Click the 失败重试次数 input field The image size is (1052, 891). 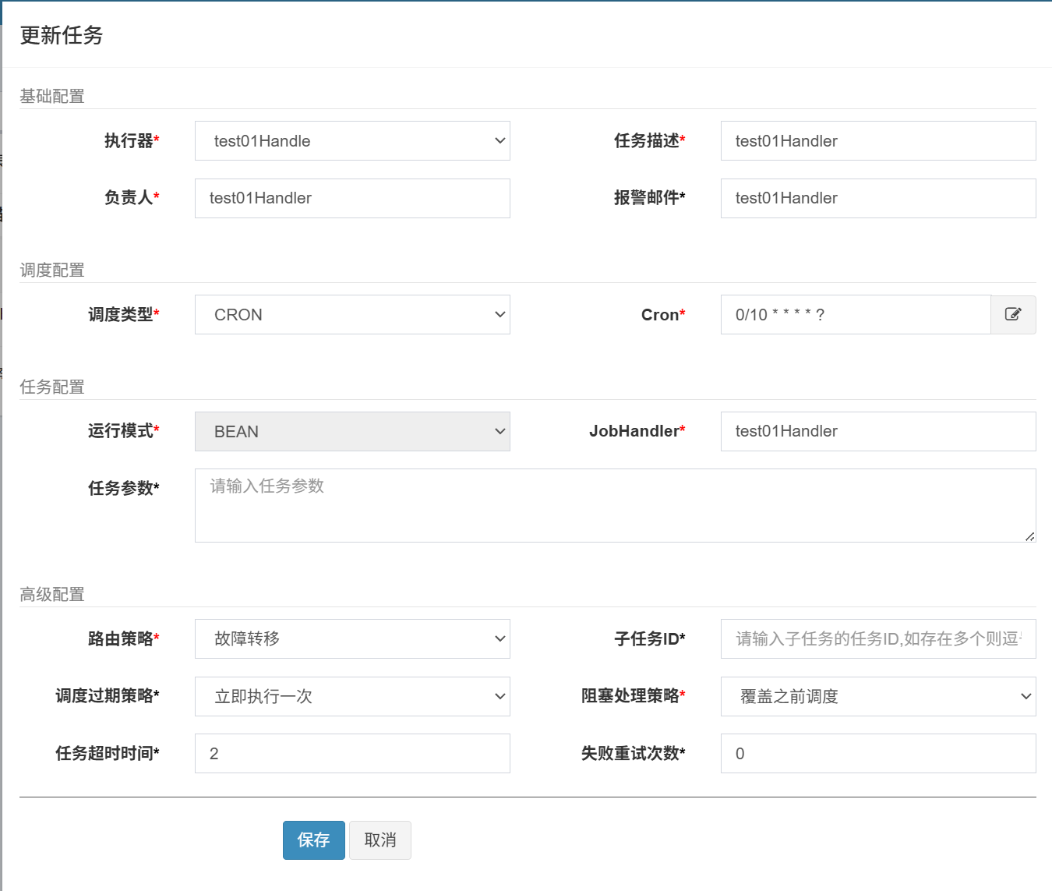pos(878,754)
